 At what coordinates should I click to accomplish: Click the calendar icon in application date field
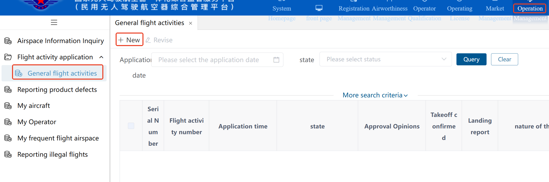pyautogui.click(x=276, y=60)
